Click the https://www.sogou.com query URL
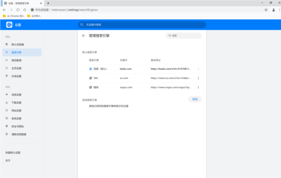Viewport: 281px width, 178px height. [170, 87]
